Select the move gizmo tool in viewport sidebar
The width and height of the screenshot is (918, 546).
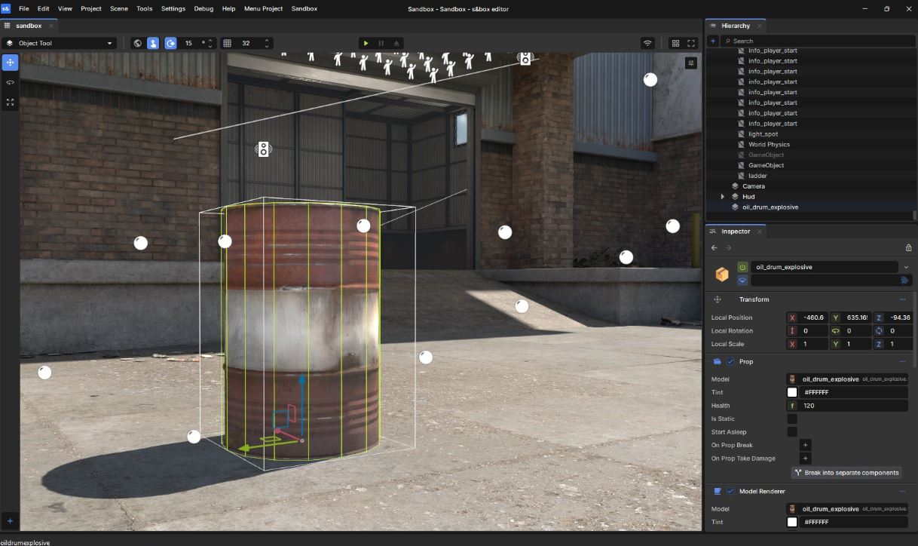coord(10,62)
